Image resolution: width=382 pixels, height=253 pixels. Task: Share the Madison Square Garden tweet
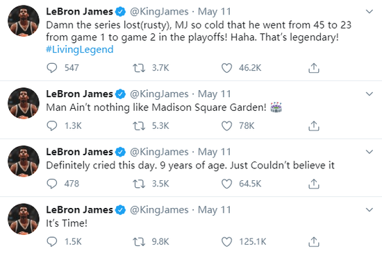point(314,126)
